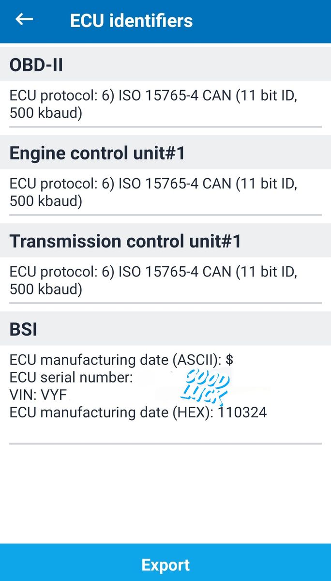Select the OBD-II section header

pyautogui.click(x=36, y=65)
